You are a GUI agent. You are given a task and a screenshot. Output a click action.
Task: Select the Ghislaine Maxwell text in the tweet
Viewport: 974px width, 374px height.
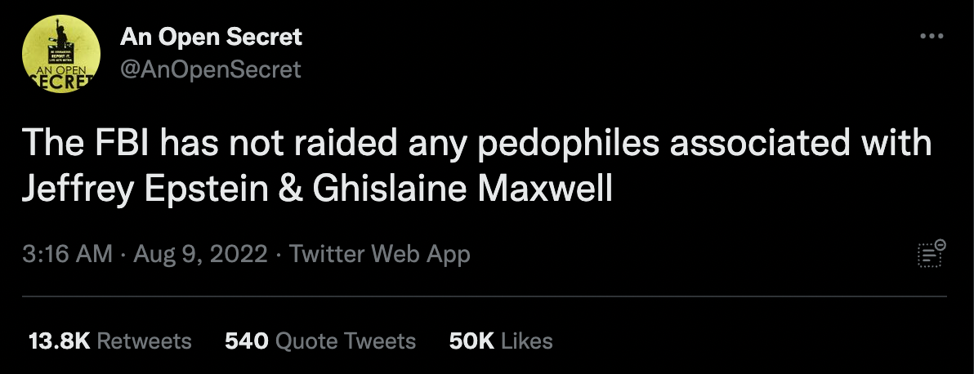(462, 189)
